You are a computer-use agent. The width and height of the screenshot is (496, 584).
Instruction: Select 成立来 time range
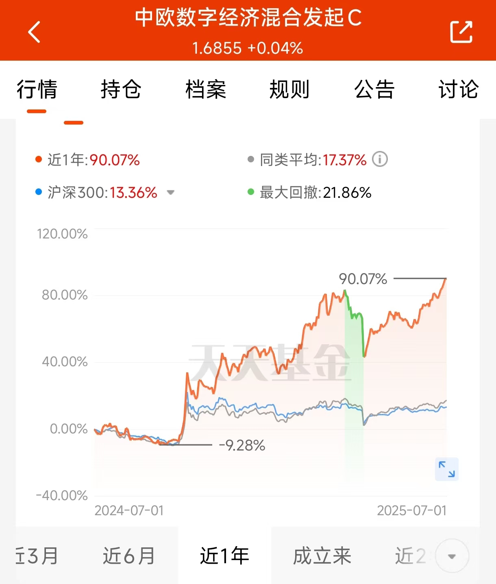click(322, 556)
